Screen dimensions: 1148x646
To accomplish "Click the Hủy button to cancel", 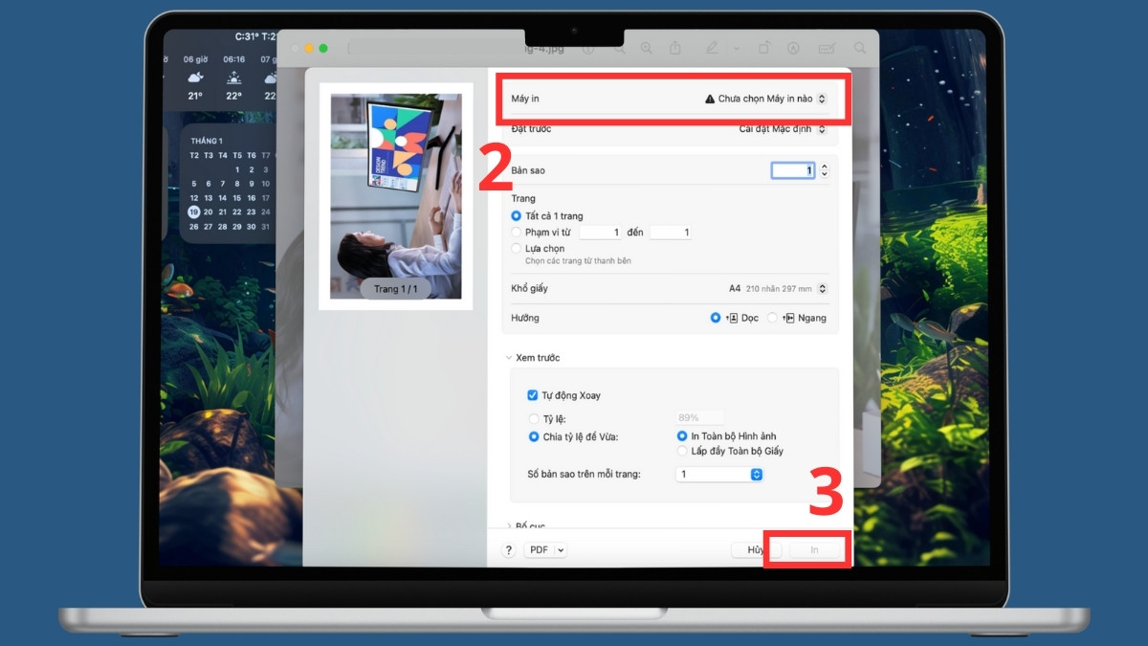I will point(755,549).
